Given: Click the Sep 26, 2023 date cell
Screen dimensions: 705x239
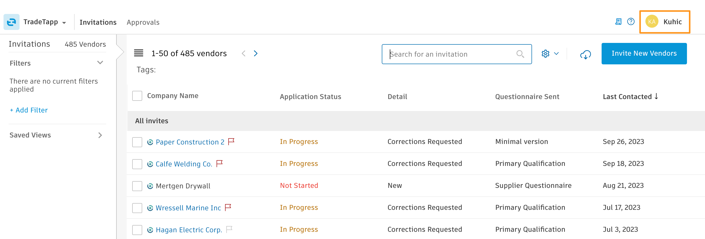Looking at the screenshot, I should click(623, 142).
